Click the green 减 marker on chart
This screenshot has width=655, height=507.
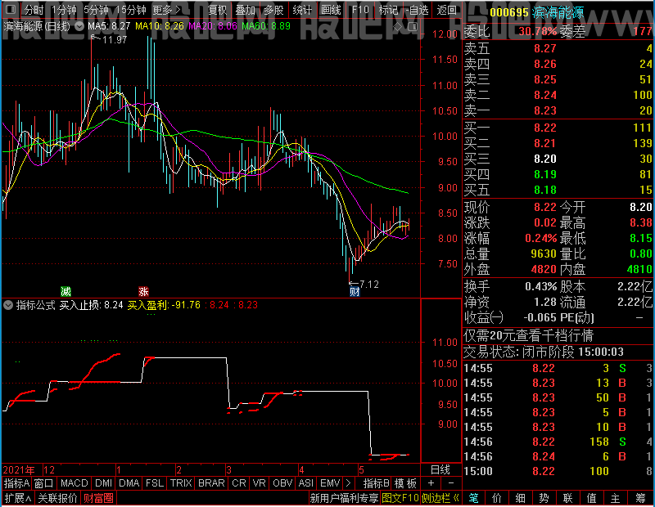point(65,291)
